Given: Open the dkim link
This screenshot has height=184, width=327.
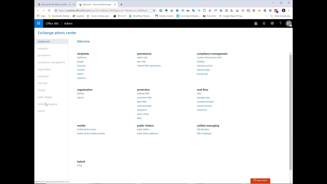Looking at the screenshot, I should pyautogui.click(x=139, y=118).
